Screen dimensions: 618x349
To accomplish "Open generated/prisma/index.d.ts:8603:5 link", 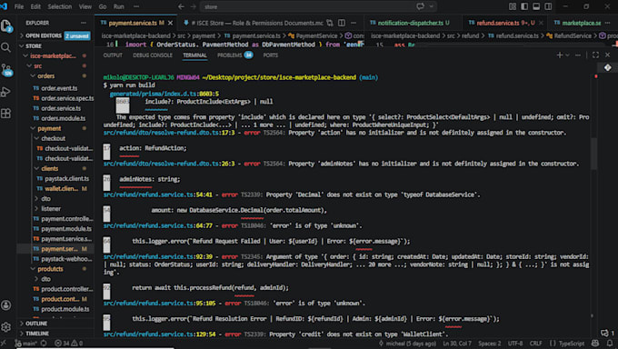I will click(164, 94).
